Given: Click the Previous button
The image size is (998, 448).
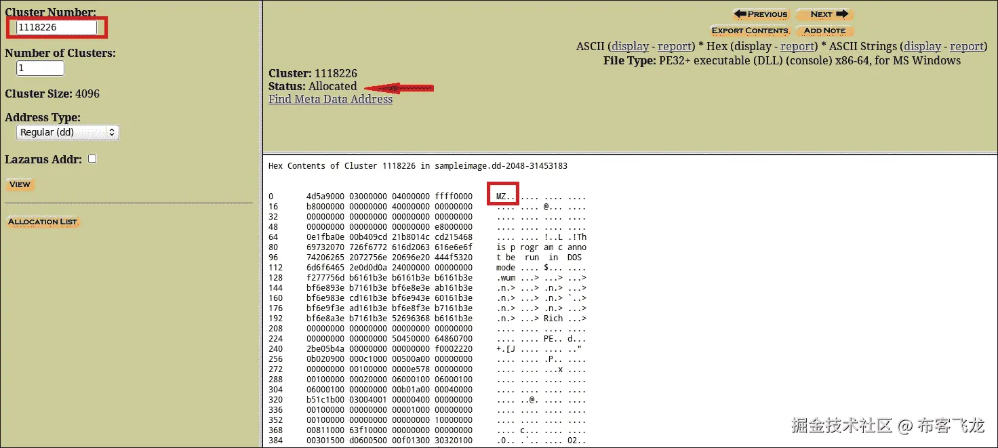Looking at the screenshot, I should (x=761, y=14).
